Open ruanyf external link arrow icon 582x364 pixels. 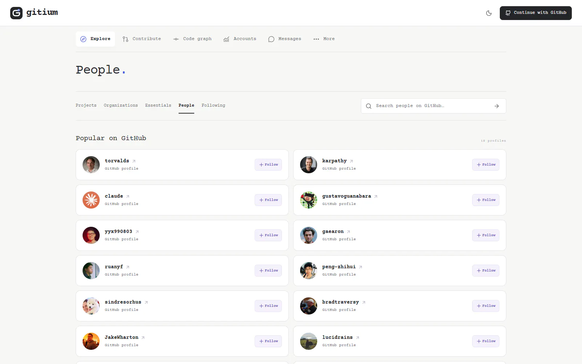128,267
